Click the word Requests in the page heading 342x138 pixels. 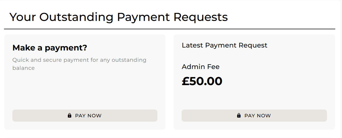pyautogui.click(x=200, y=17)
